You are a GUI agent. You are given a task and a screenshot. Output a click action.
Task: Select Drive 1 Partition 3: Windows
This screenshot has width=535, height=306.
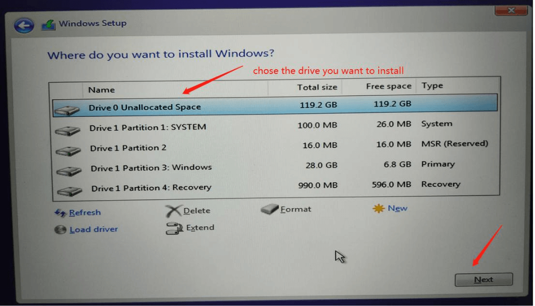276,166
